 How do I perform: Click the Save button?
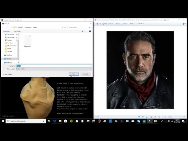[x=74, y=74]
